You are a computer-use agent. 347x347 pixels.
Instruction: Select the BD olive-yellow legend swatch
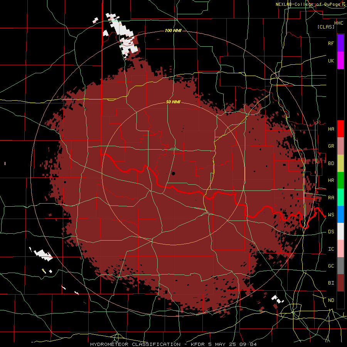click(x=340, y=163)
